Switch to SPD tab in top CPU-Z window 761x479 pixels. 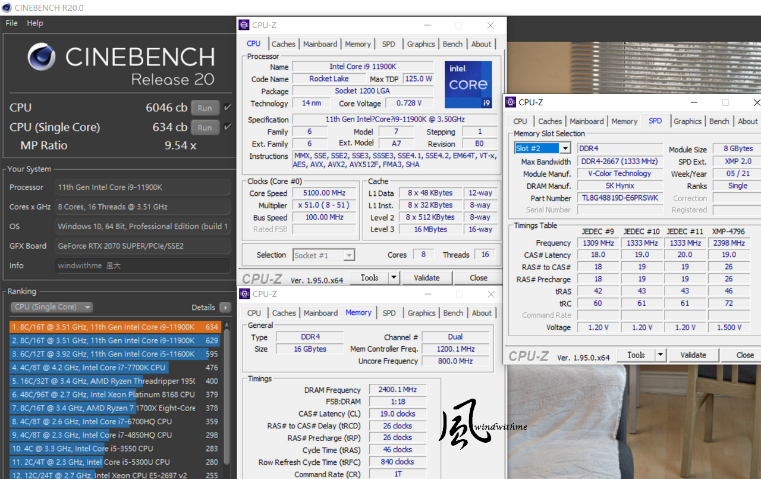click(x=389, y=44)
